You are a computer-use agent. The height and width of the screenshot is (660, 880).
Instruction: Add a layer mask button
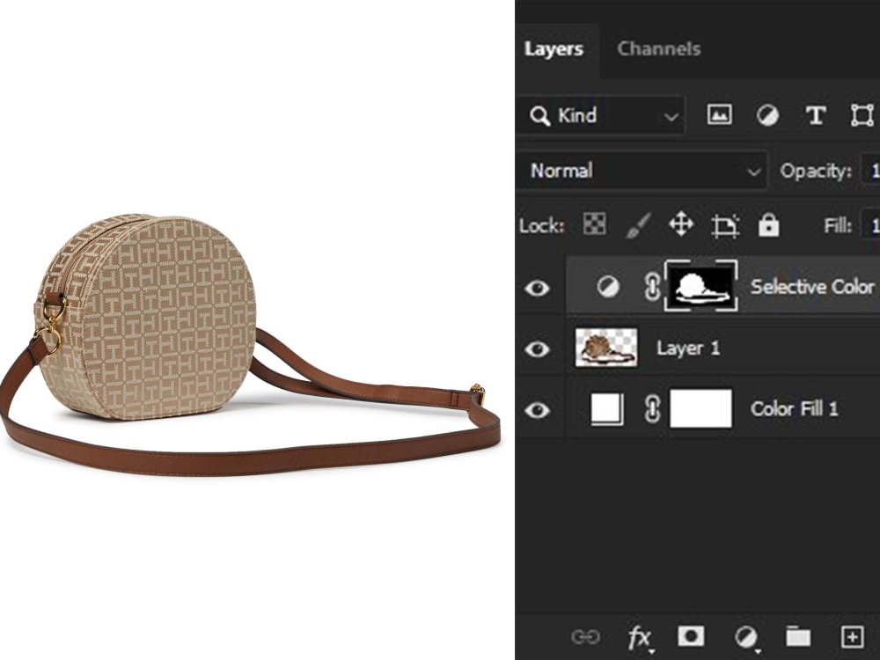click(x=691, y=636)
